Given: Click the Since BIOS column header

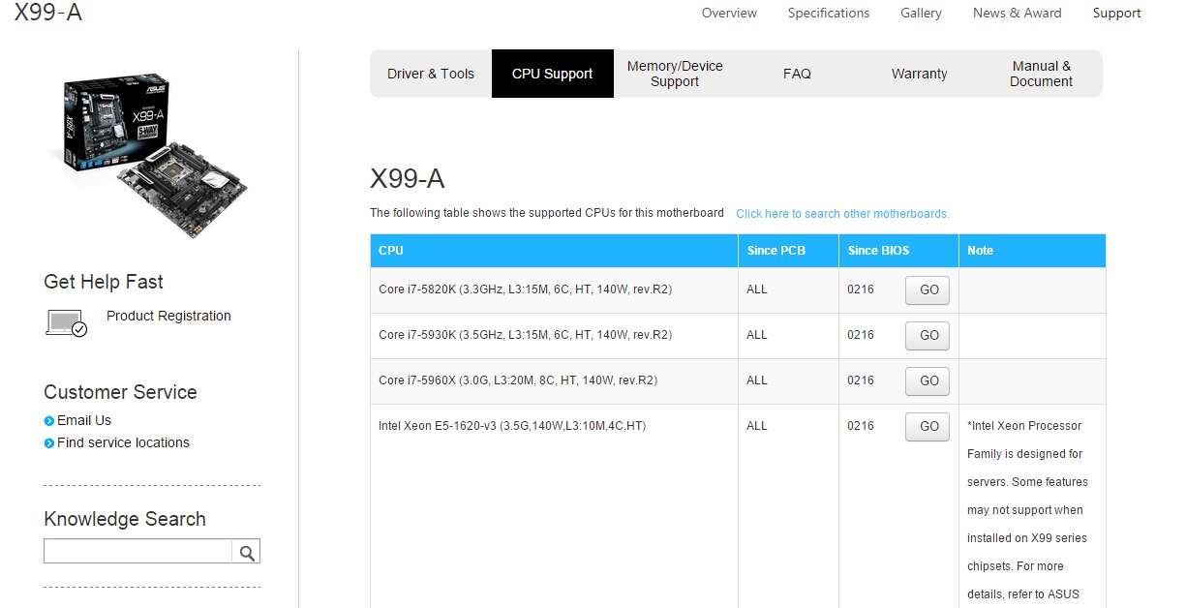Looking at the screenshot, I should pos(898,251).
